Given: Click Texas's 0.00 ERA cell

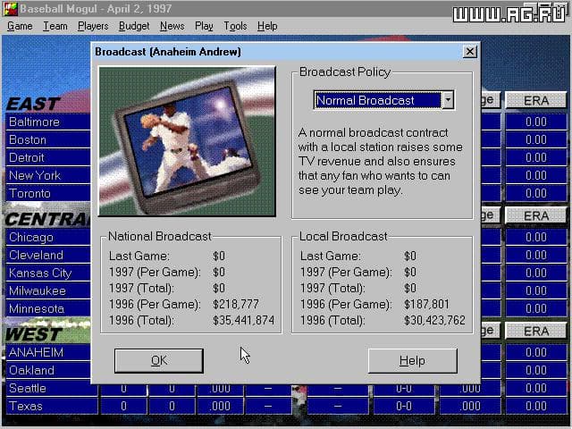Looking at the screenshot, I should click(x=536, y=406).
